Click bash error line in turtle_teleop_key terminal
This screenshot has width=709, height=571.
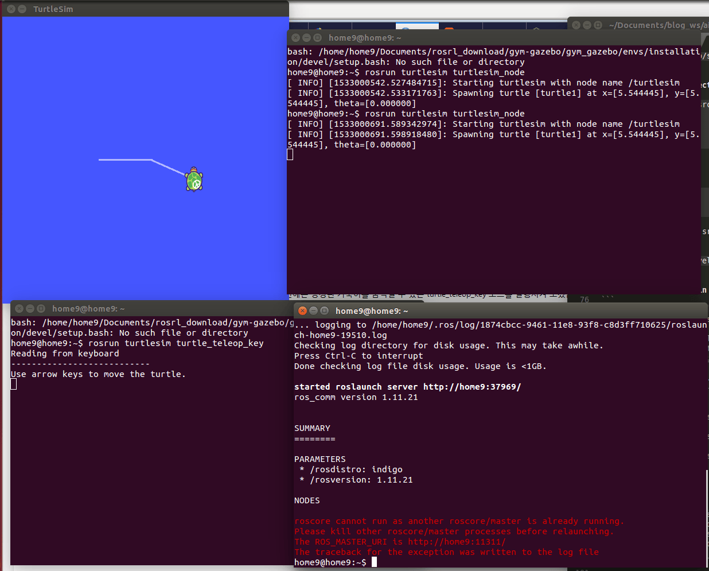152,328
